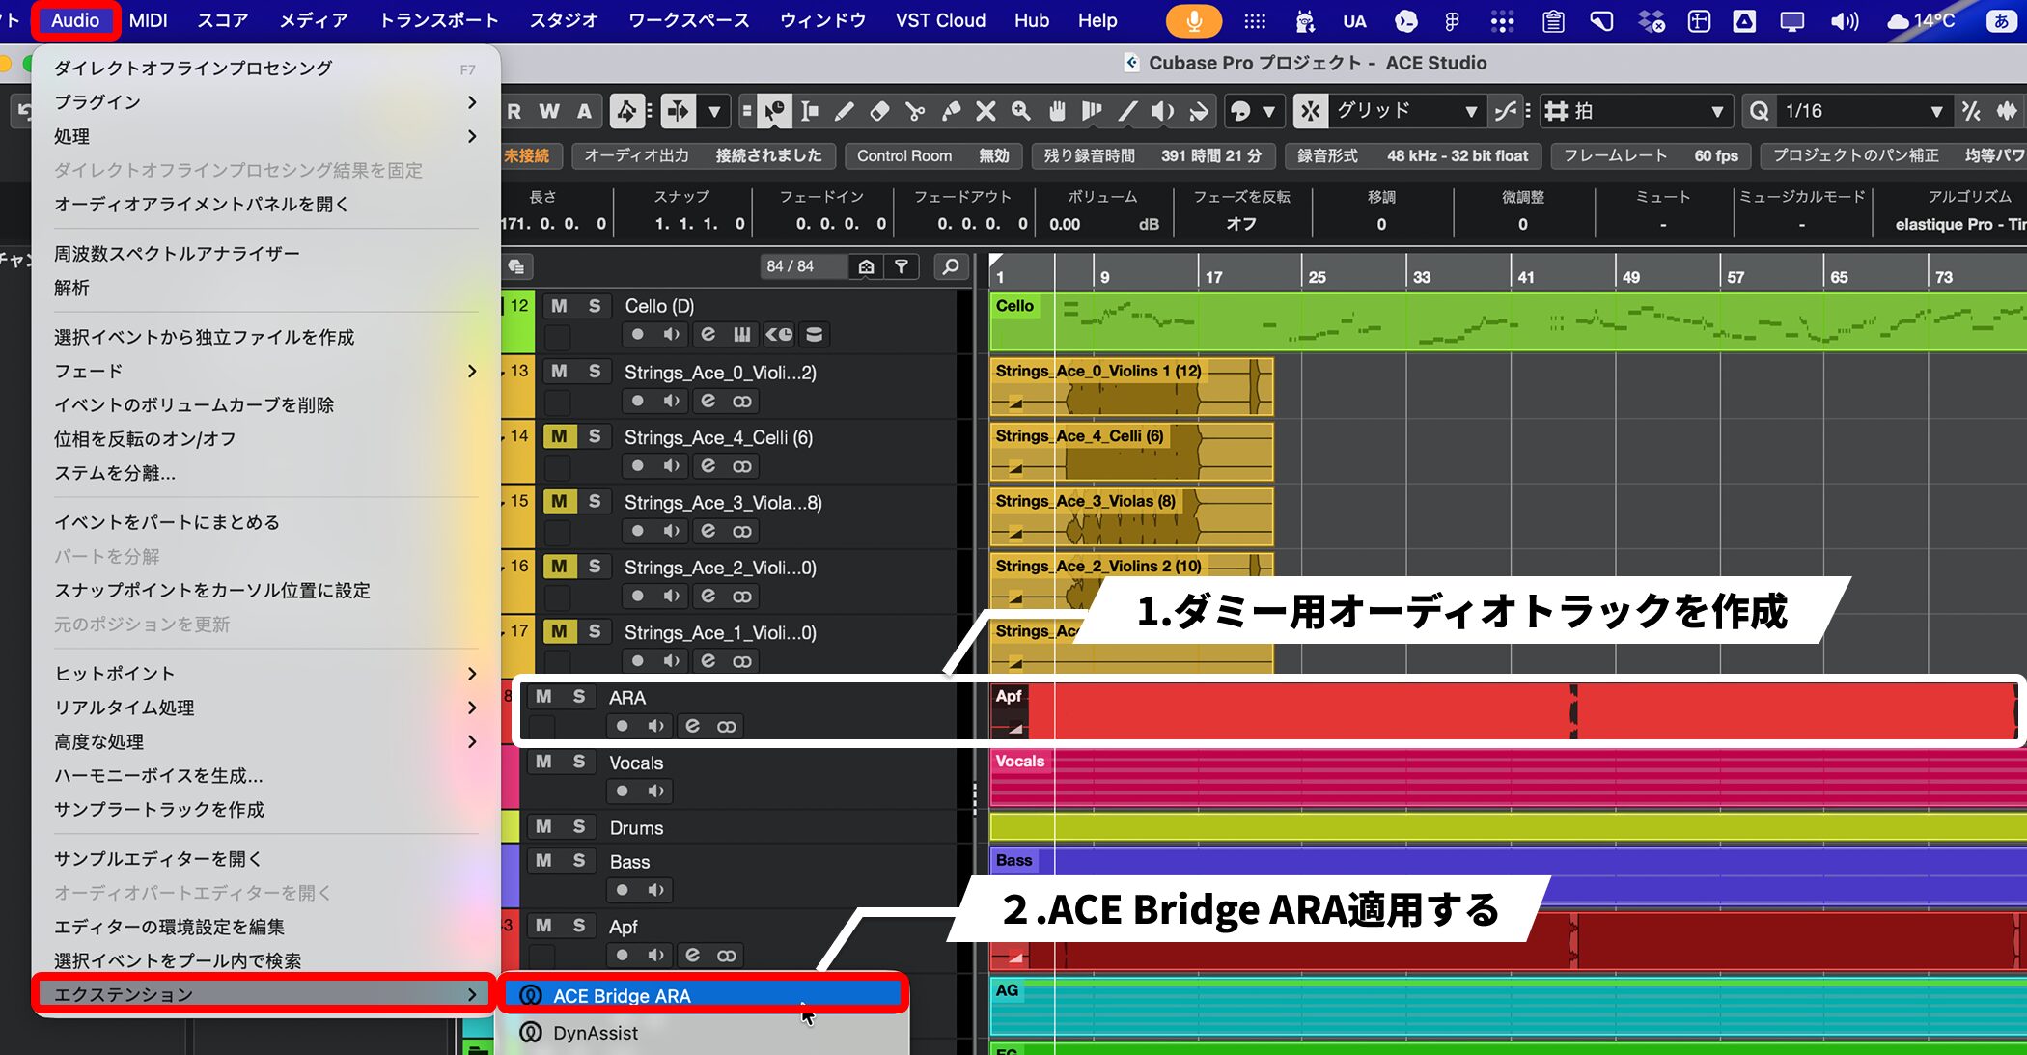Choose ACE Bridge ARA extension
The width and height of the screenshot is (2027, 1055).
[x=703, y=995]
